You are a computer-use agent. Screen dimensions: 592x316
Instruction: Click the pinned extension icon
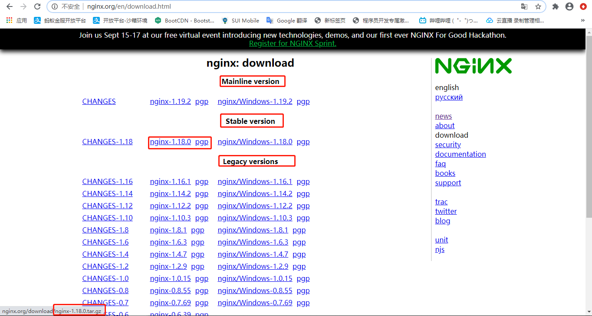tap(556, 6)
